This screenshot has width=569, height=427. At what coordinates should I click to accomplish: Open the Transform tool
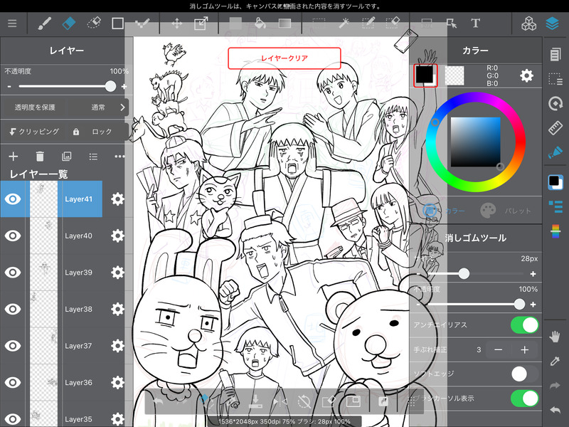click(x=201, y=23)
